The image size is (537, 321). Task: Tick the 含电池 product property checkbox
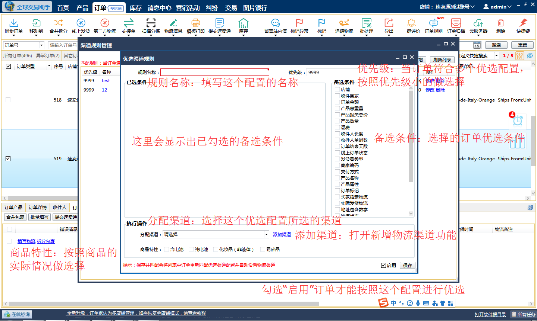167,249
